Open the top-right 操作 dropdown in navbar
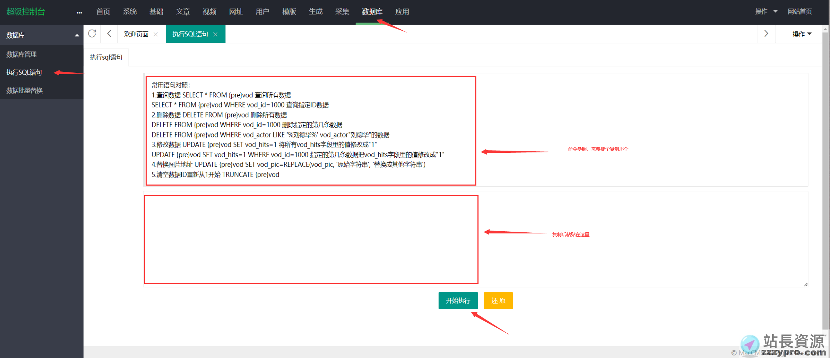Image resolution: width=830 pixels, height=358 pixels. [x=766, y=11]
